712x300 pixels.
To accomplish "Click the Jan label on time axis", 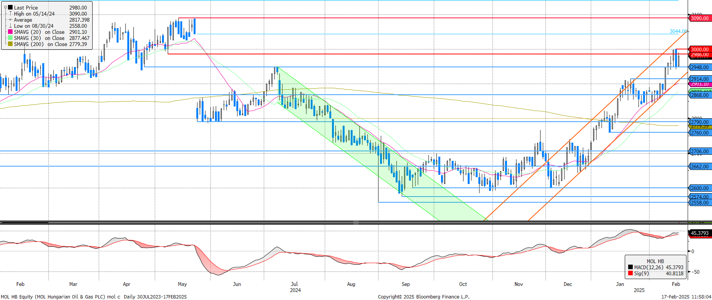I will point(620,284).
